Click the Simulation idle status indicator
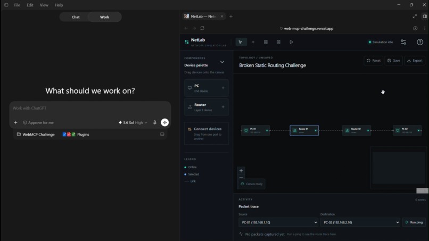429x241 pixels. point(381,42)
